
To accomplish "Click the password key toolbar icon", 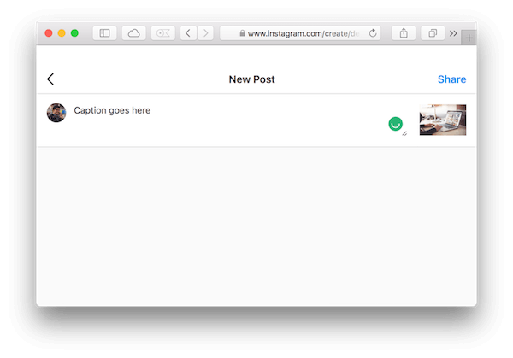I will pos(162,33).
